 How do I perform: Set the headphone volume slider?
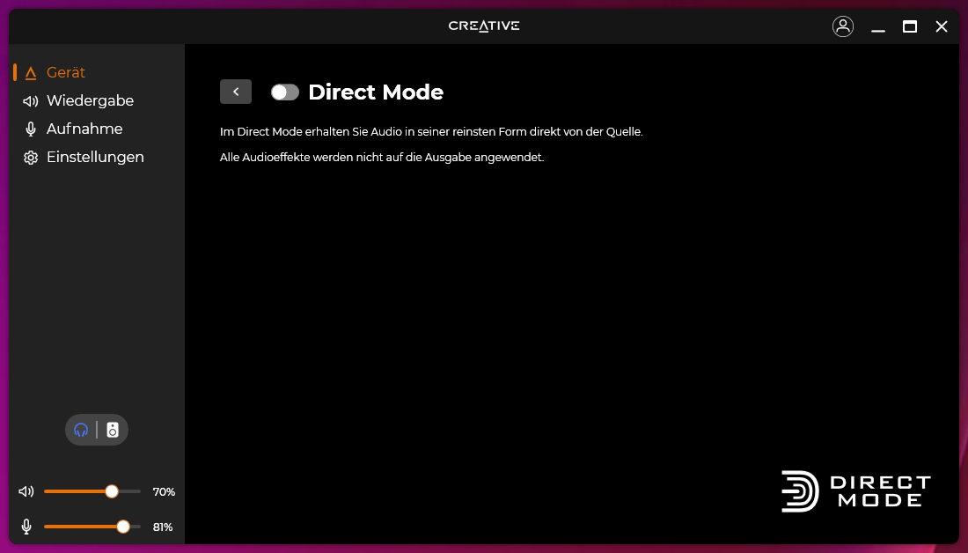110,491
